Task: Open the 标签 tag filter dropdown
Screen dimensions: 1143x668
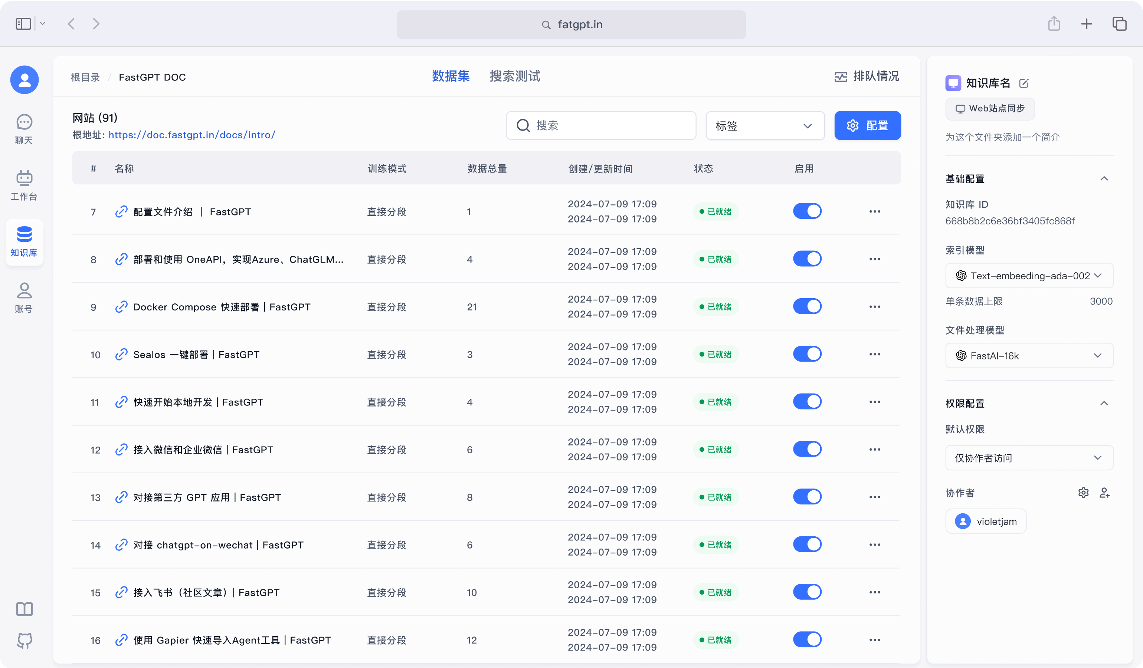Action: (765, 125)
